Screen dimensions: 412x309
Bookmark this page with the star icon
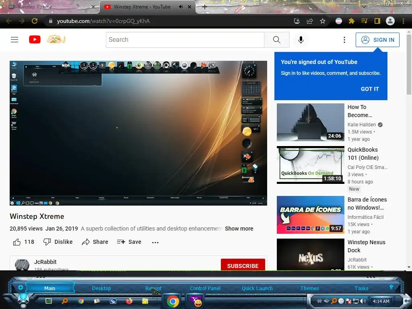coord(323,21)
